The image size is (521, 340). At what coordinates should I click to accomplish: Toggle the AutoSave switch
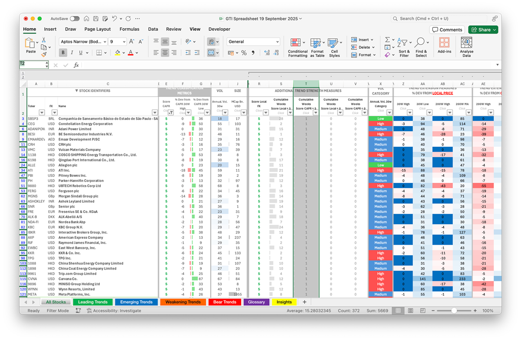coord(75,19)
